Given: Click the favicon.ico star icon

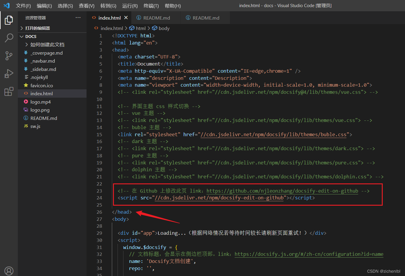Looking at the screenshot, I should point(26,85).
